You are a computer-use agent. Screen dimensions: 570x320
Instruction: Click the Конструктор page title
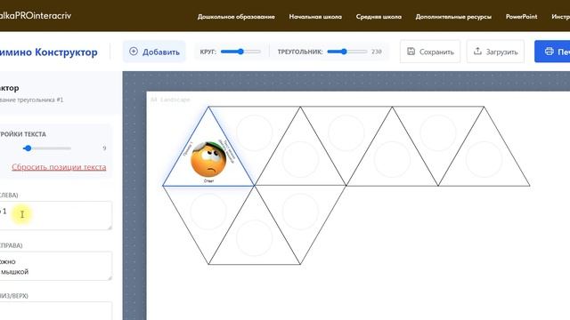(x=66, y=52)
